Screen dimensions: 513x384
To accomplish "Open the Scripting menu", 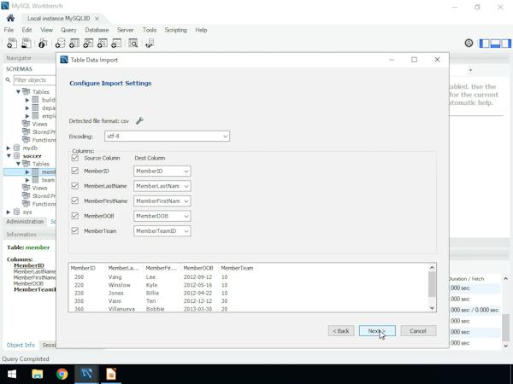I will point(175,30).
